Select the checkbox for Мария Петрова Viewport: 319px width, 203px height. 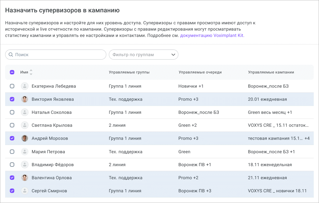pyautogui.click(x=12, y=152)
